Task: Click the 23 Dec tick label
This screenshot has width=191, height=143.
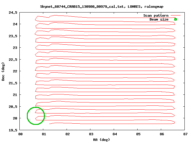Action: [15, 48]
